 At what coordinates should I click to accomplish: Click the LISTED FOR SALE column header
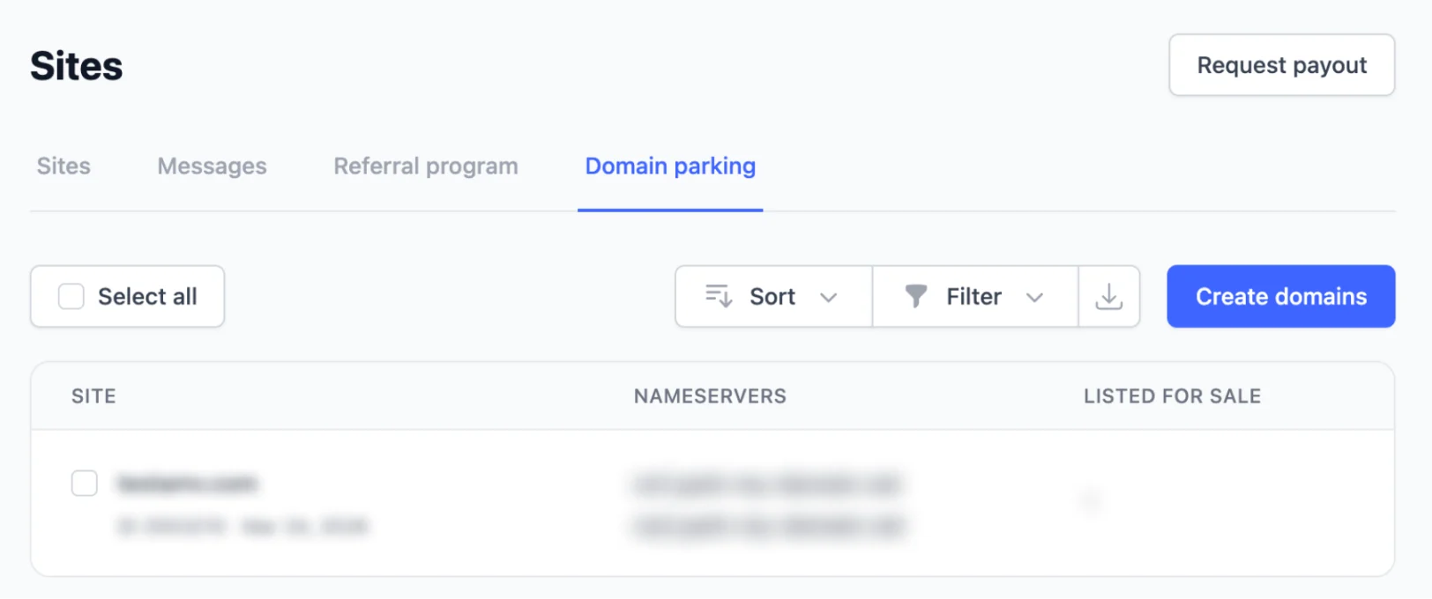pyautogui.click(x=1172, y=396)
